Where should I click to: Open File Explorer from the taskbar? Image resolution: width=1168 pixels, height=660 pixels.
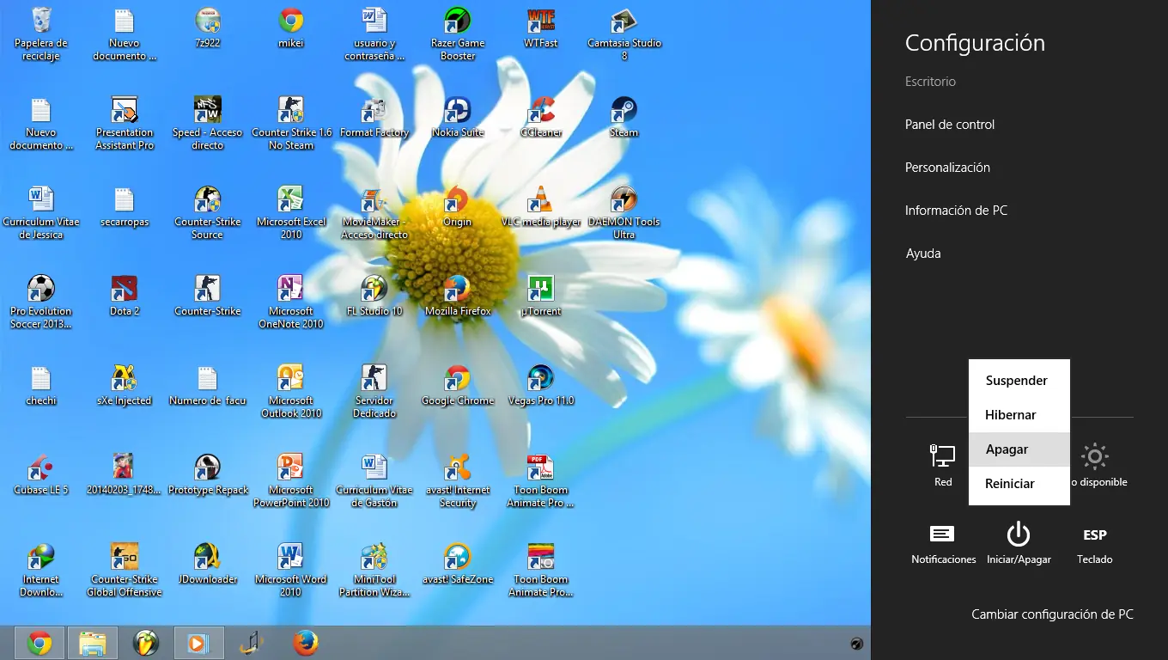(92, 642)
